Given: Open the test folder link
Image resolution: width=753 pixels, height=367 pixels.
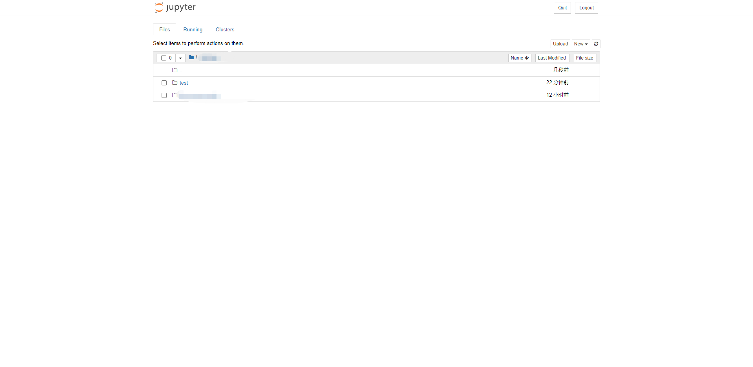Looking at the screenshot, I should pos(184,83).
